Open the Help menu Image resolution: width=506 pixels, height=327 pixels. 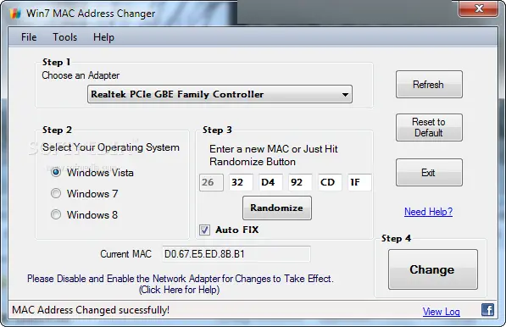(103, 37)
